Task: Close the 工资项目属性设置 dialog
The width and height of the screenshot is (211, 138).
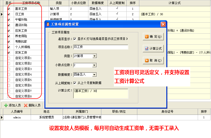Action: [x=163, y=24]
